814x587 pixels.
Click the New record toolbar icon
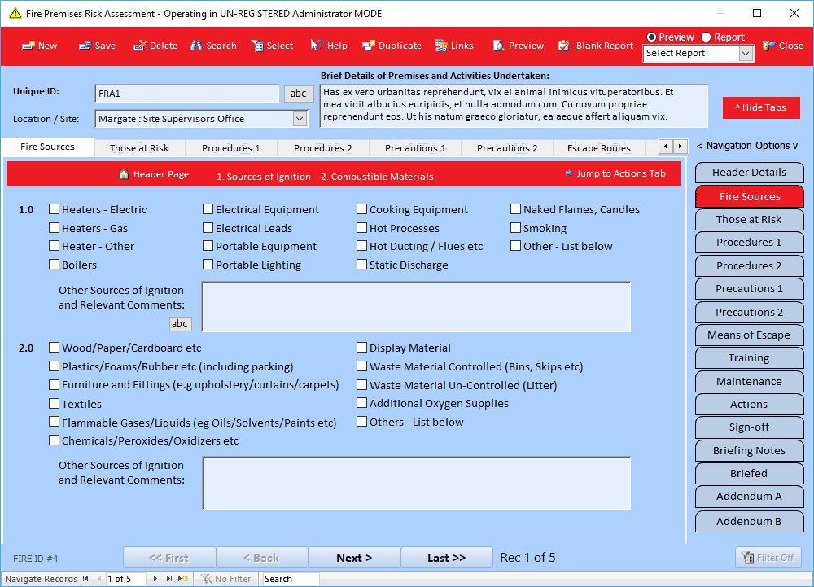[x=28, y=46]
